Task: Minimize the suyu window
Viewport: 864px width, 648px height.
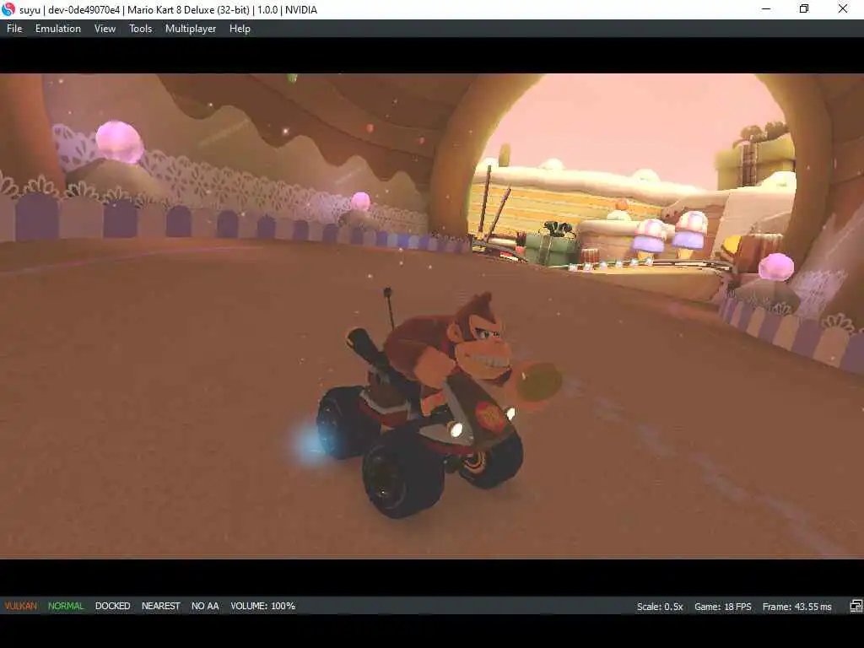Action: pos(766,8)
